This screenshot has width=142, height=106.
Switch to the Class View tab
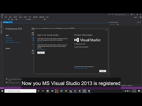coord(130,86)
